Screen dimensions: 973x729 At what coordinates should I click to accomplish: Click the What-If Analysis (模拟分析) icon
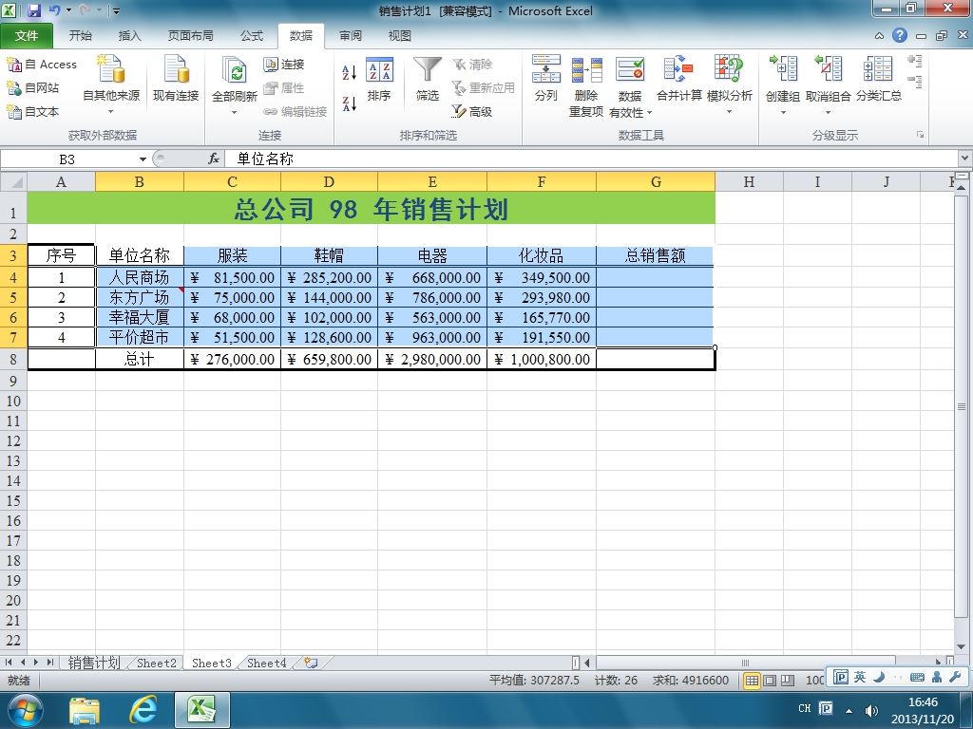729,68
